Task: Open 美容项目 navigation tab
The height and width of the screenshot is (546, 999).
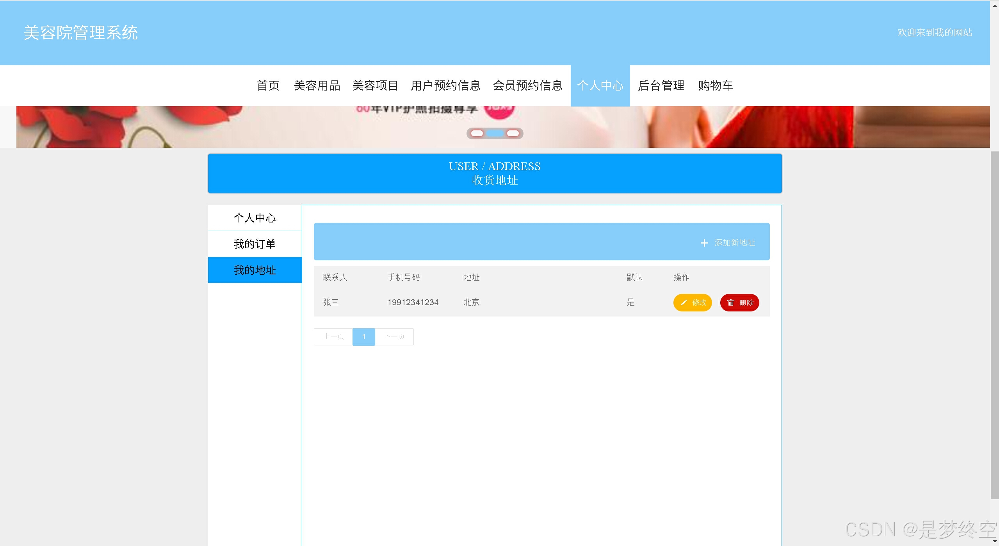Action: pos(375,85)
